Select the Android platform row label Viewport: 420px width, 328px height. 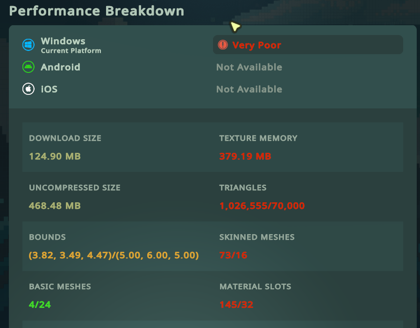tap(61, 67)
